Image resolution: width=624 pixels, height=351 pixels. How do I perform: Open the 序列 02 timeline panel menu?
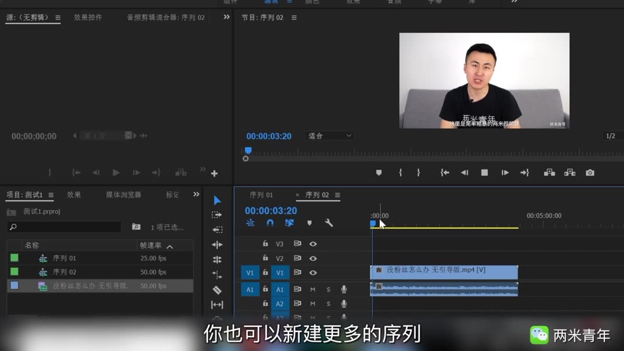click(337, 195)
